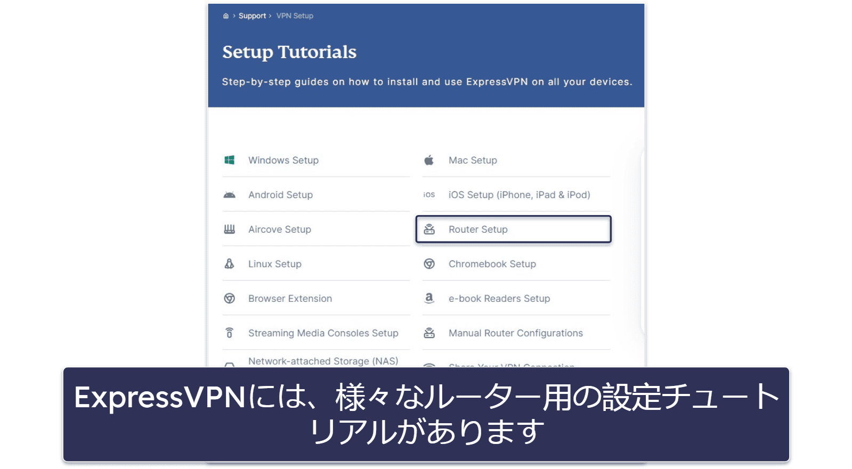The image size is (852, 469).
Task: Open the Support breadcrumb link
Action: 252,16
